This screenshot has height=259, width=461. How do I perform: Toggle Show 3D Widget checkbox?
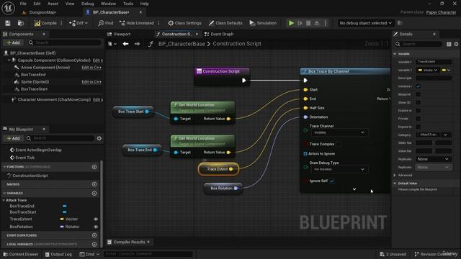pyautogui.click(x=418, y=102)
